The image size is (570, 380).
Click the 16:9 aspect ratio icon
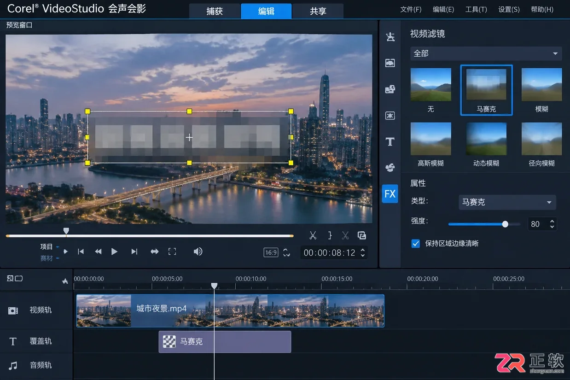(x=271, y=252)
